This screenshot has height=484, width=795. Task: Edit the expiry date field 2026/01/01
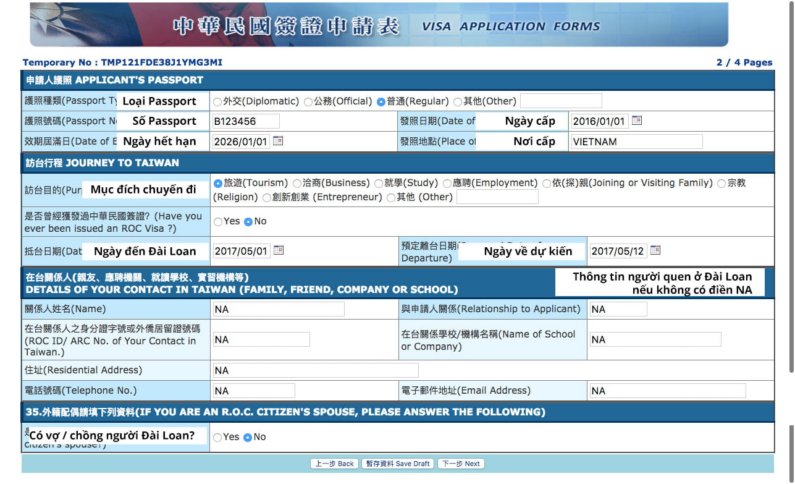241,142
